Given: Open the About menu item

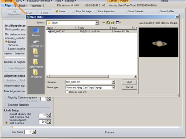Looking at the screenshot, I should pos(164,1).
